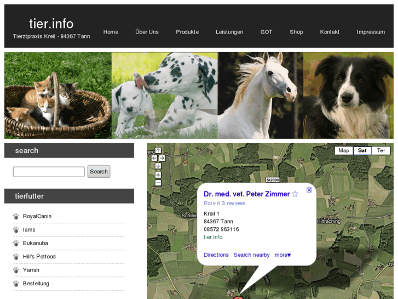
Task: Zoom out the map with minus icon
Action: 158,183
